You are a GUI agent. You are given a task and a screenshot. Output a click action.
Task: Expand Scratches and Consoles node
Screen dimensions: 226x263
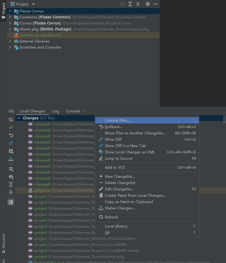[10, 47]
